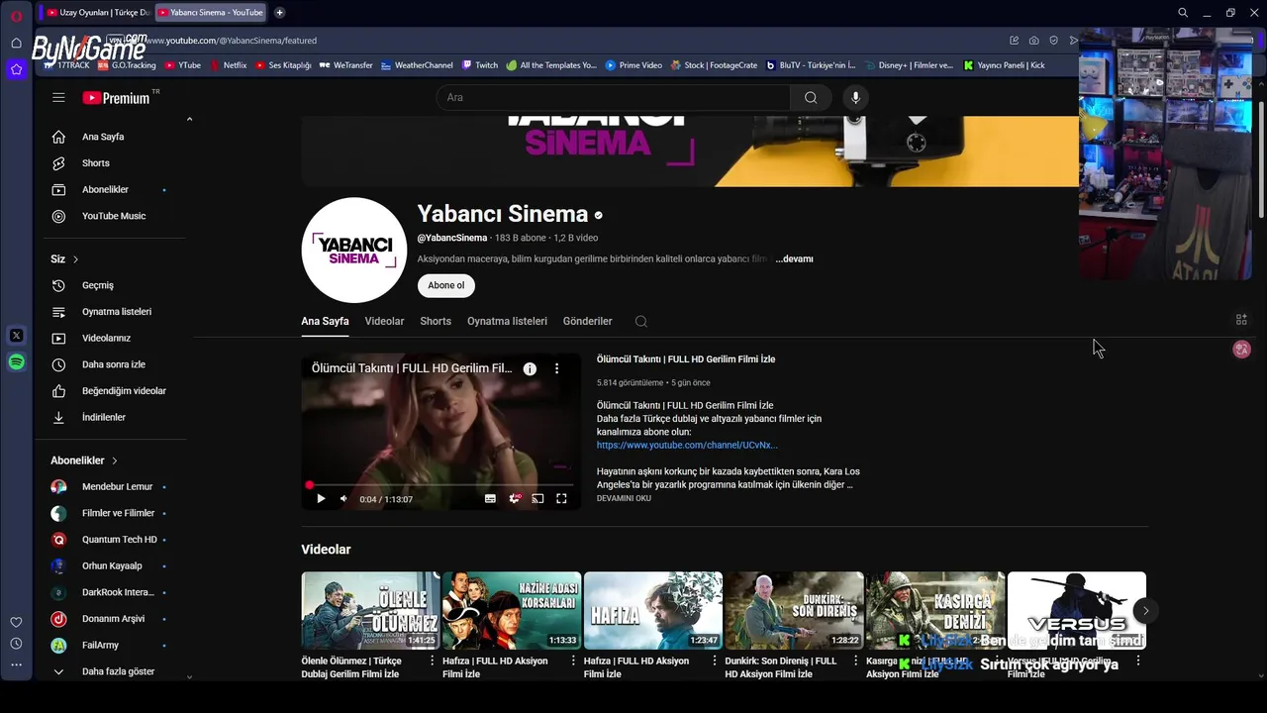Open the X icon in Opera sidebar
The image size is (1267, 713).
tap(16, 336)
